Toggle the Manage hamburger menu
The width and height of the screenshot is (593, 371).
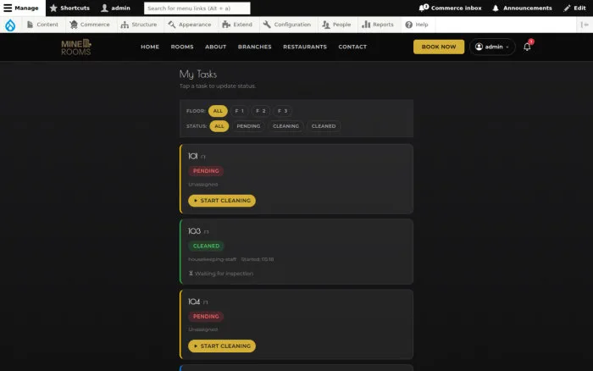21,8
